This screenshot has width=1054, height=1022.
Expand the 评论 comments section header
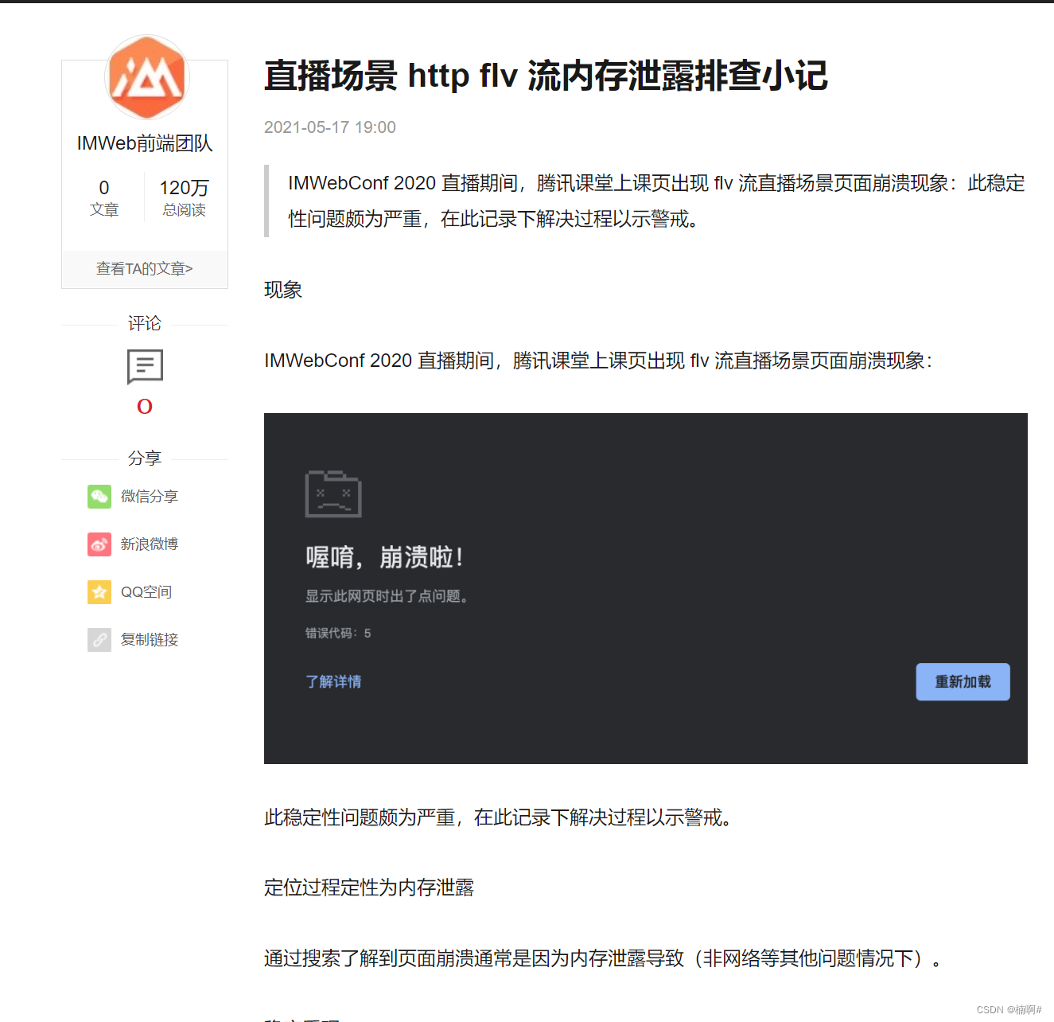click(144, 323)
